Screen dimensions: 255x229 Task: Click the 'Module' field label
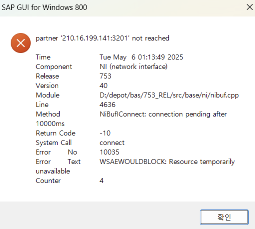pyautogui.click(x=48, y=95)
